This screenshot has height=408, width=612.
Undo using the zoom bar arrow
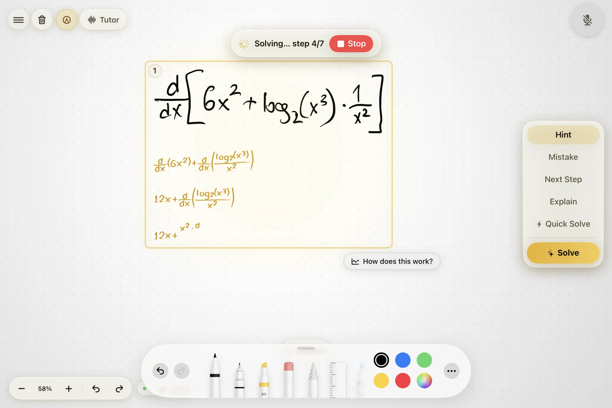point(96,389)
